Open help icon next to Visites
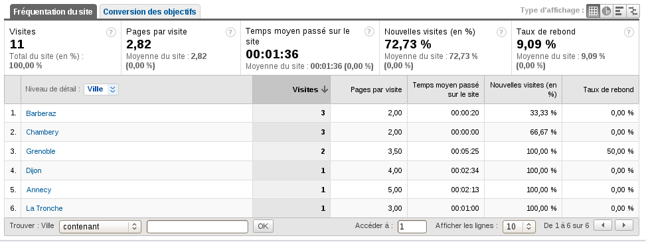 pos(112,32)
